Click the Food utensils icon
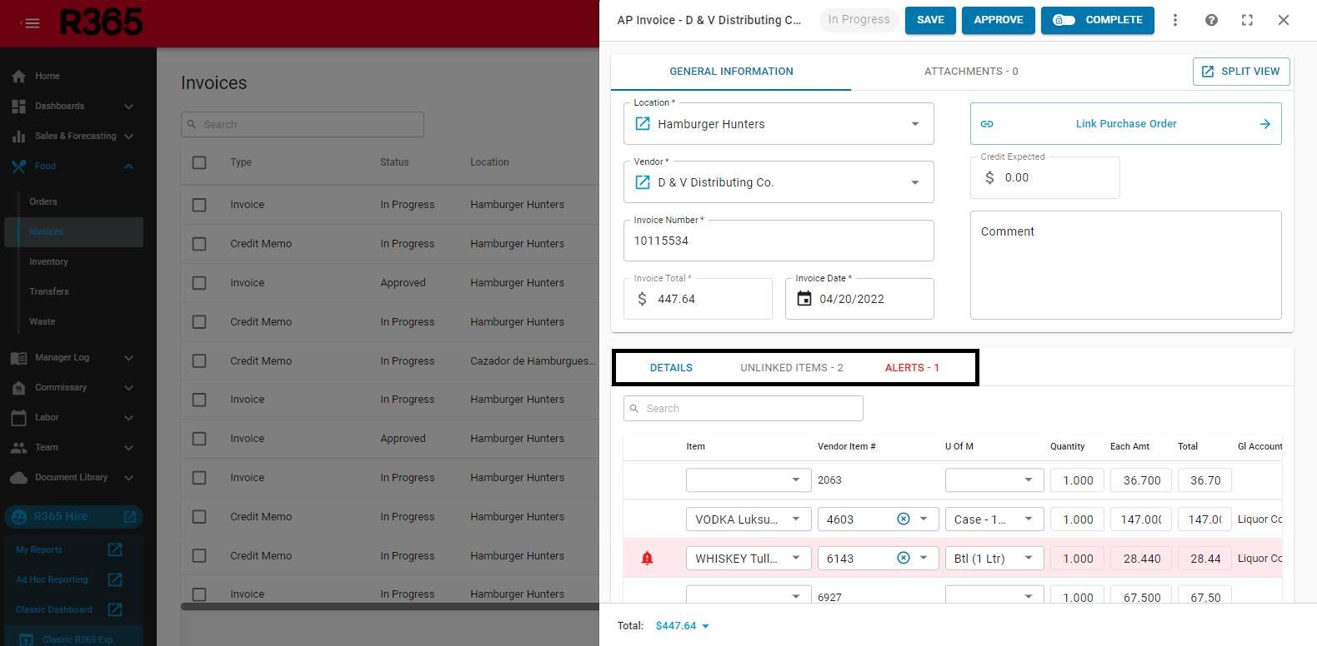Viewport: 1317px width, 646px height. tap(18, 166)
